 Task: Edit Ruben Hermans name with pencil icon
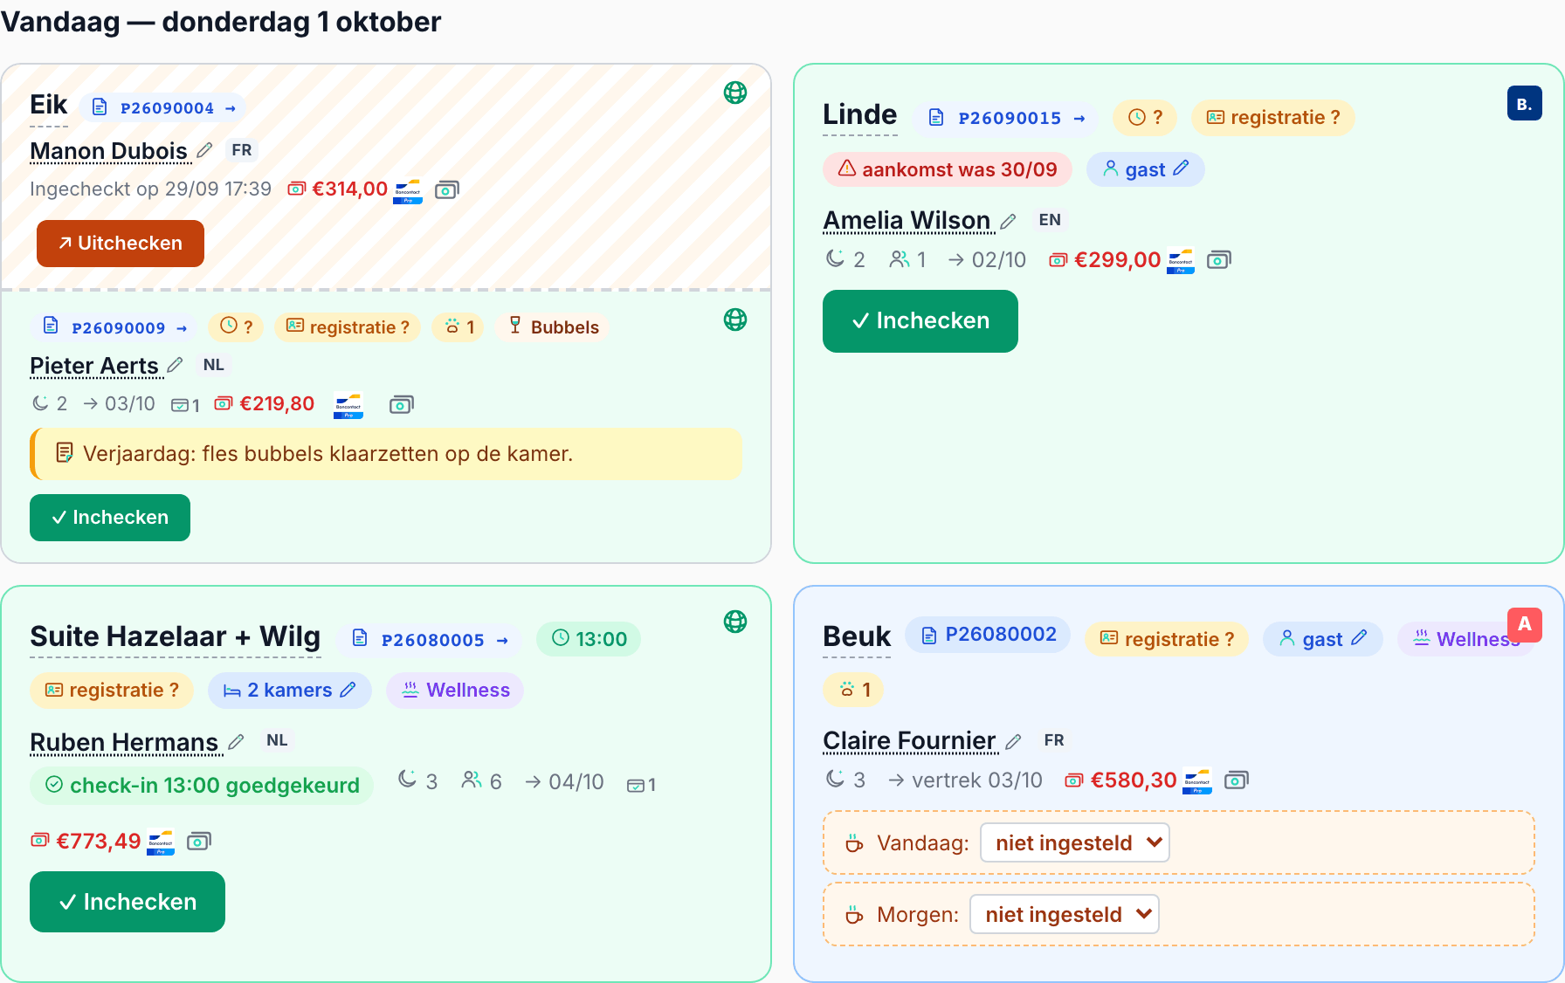tap(236, 742)
